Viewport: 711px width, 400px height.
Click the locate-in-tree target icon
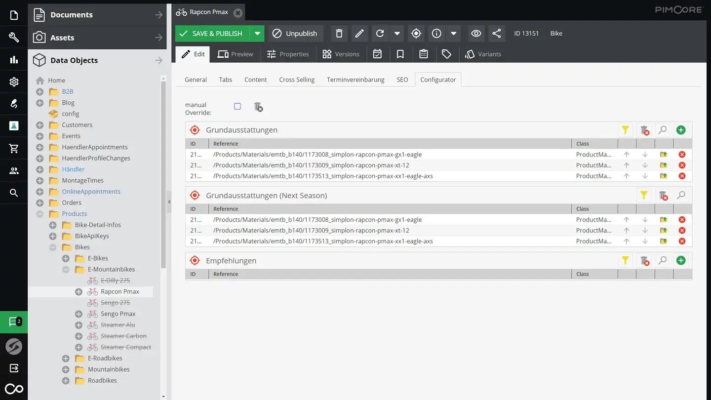pyautogui.click(x=416, y=34)
